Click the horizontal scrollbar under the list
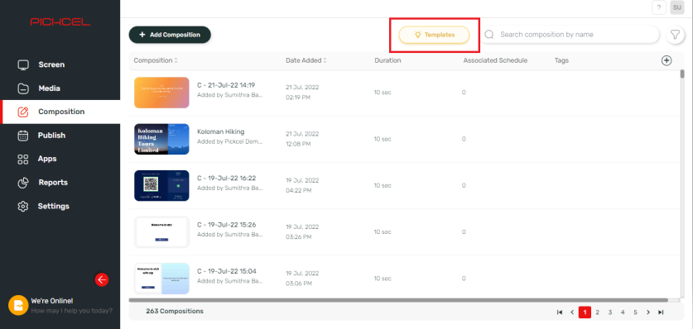693x329 pixels. [x=398, y=300]
